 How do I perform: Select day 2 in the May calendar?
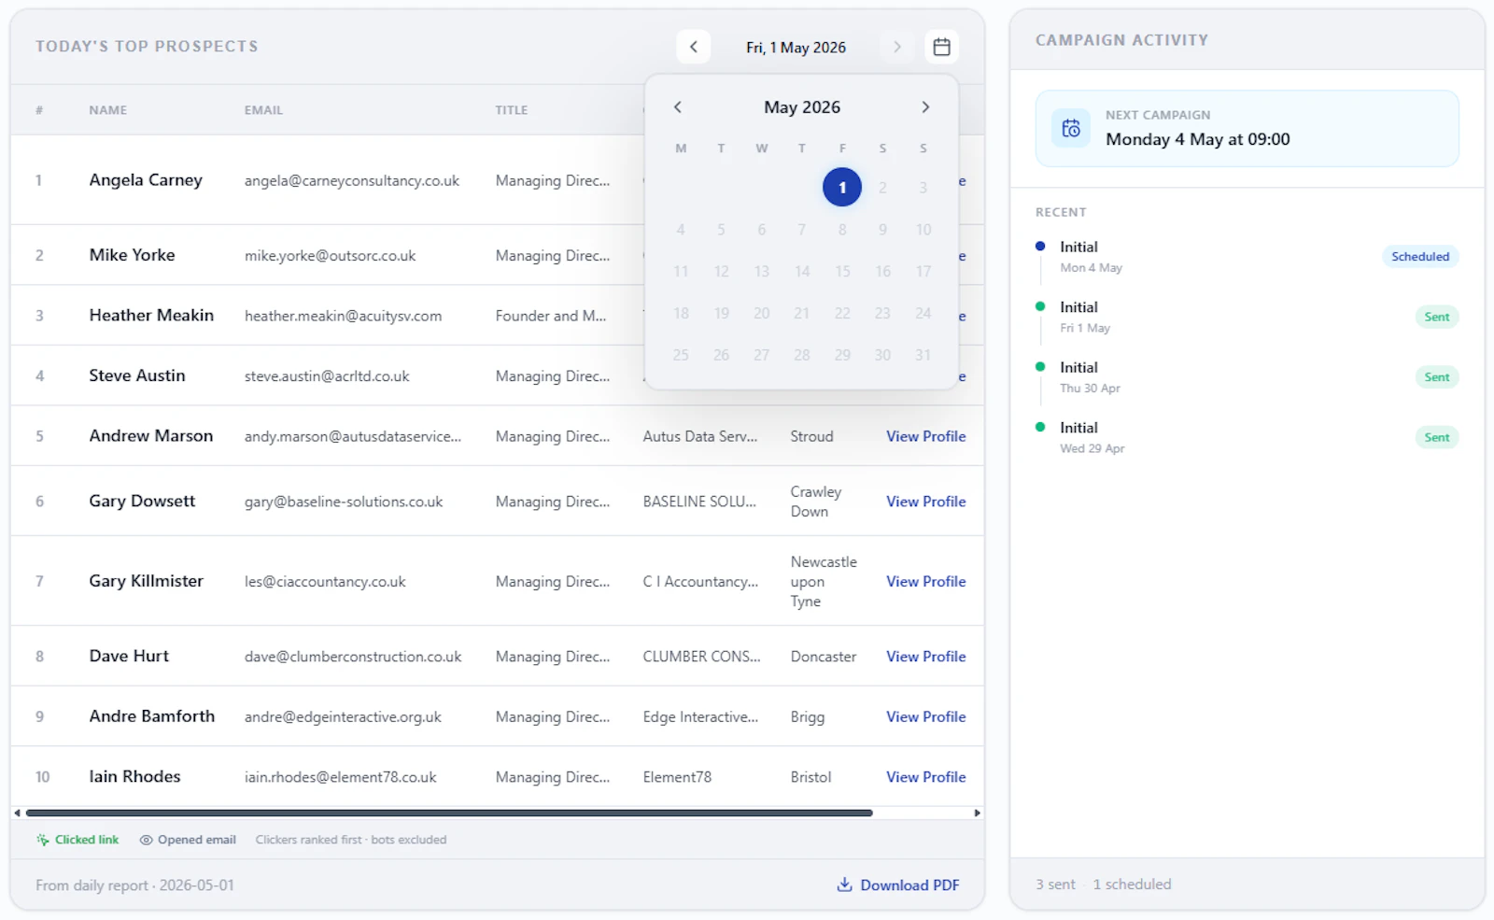[882, 187]
